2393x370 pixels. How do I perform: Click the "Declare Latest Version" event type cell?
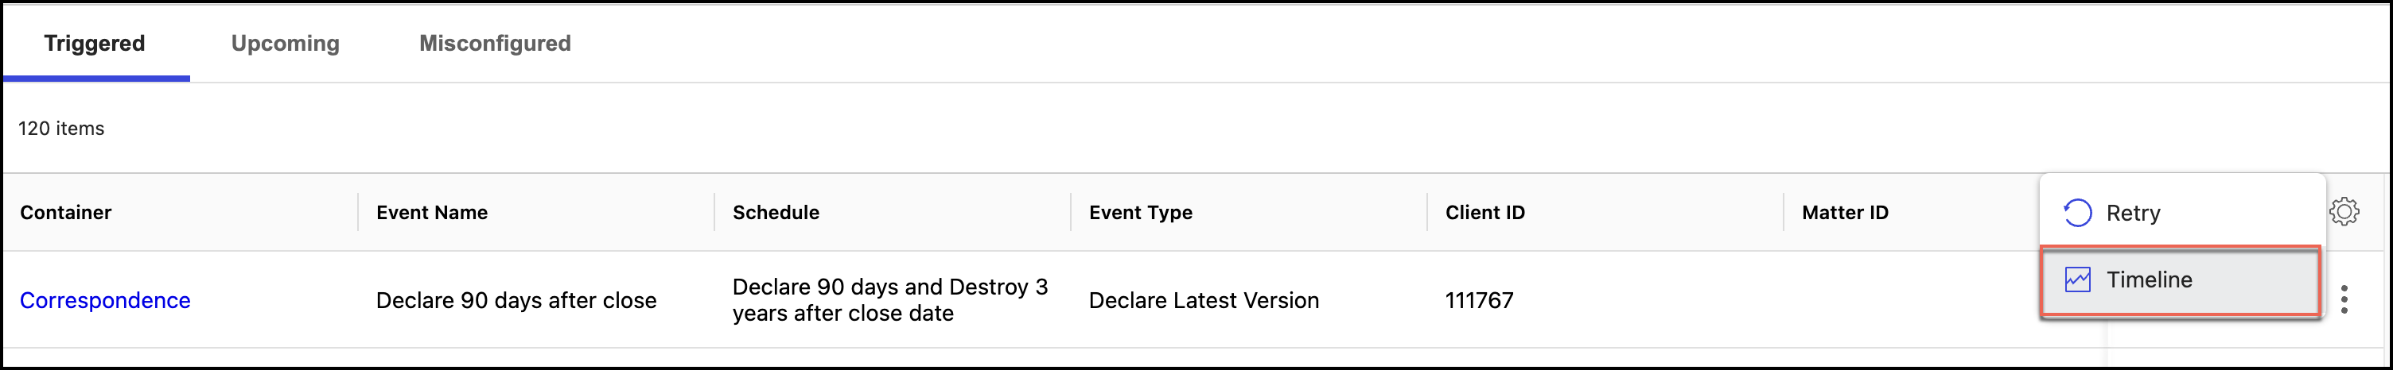coord(1203,300)
